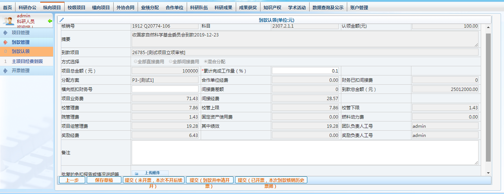Click 提交（到款并申请开票）button
This screenshot has width=504, height=194.
coord(210,180)
